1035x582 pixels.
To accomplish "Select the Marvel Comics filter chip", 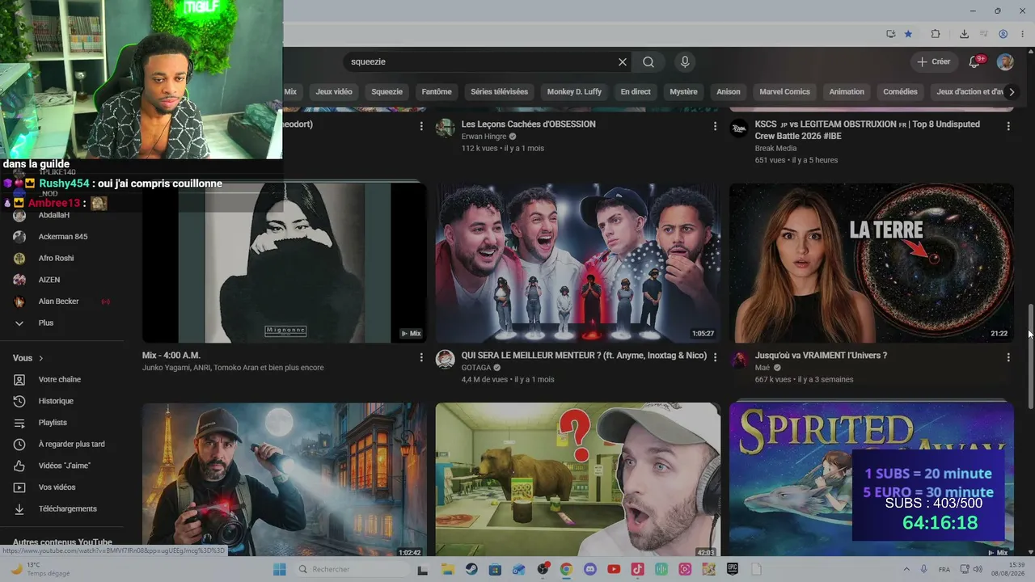I will [x=784, y=92].
